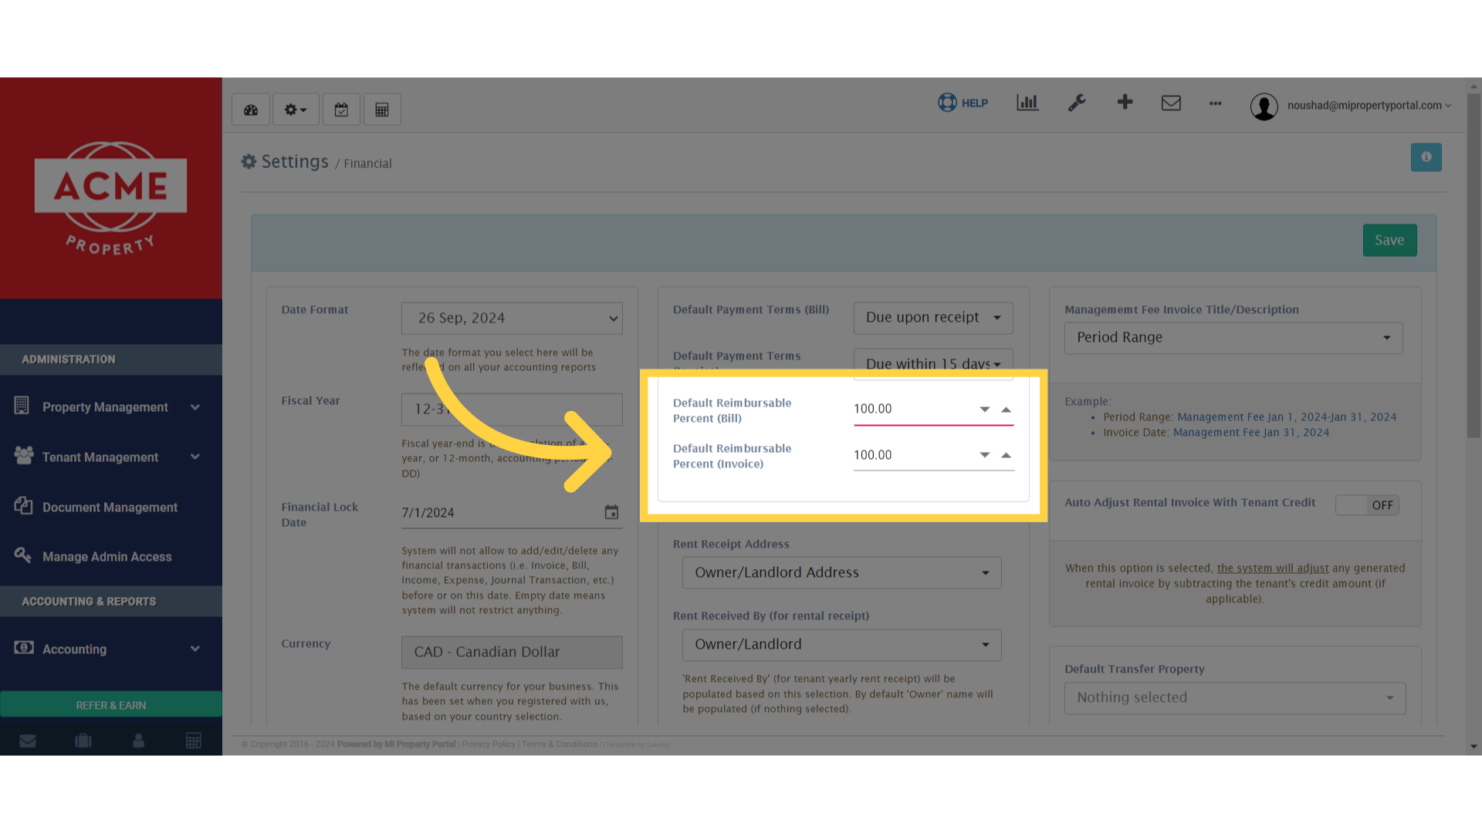Open the Document Management sidebar icon
The height and width of the screenshot is (833, 1482).
point(23,506)
